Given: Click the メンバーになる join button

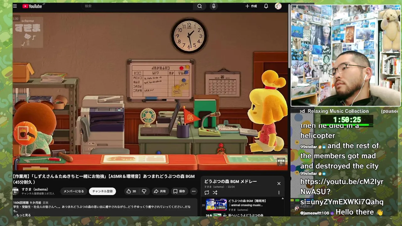Looking at the screenshot, I should (74, 191).
